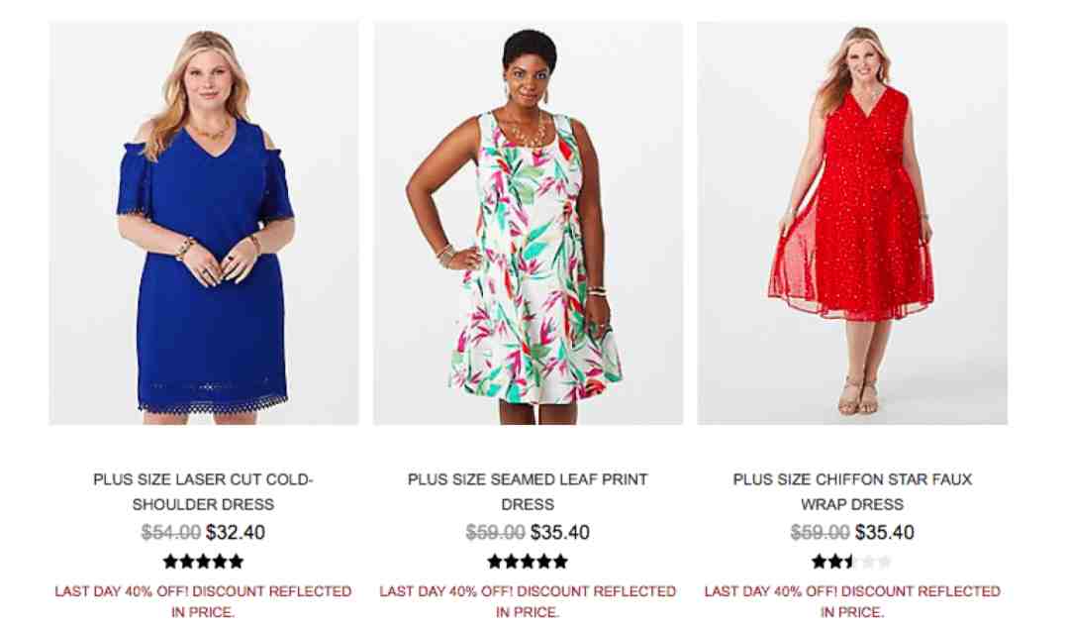This screenshot has width=1069, height=627.
Task: Click the crossed-out $59.00 price under the chiffon dress
Action: tap(820, 532)
